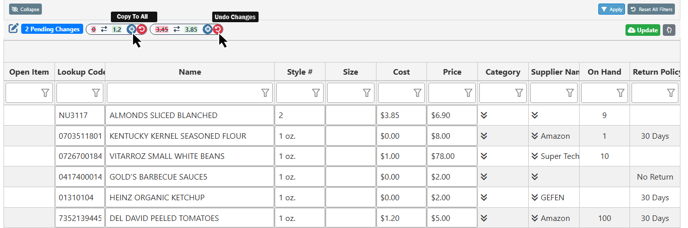This screenshot has height=228, width=688.
Task: Open Supplier dropdown for KENTUCKY KERNEL SEASONED FLOUR
Action: pos(535,136)
